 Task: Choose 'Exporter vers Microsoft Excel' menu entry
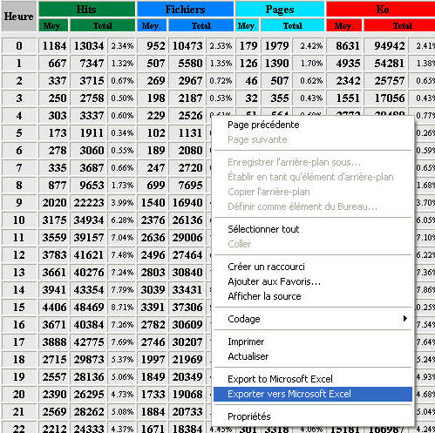313,394
